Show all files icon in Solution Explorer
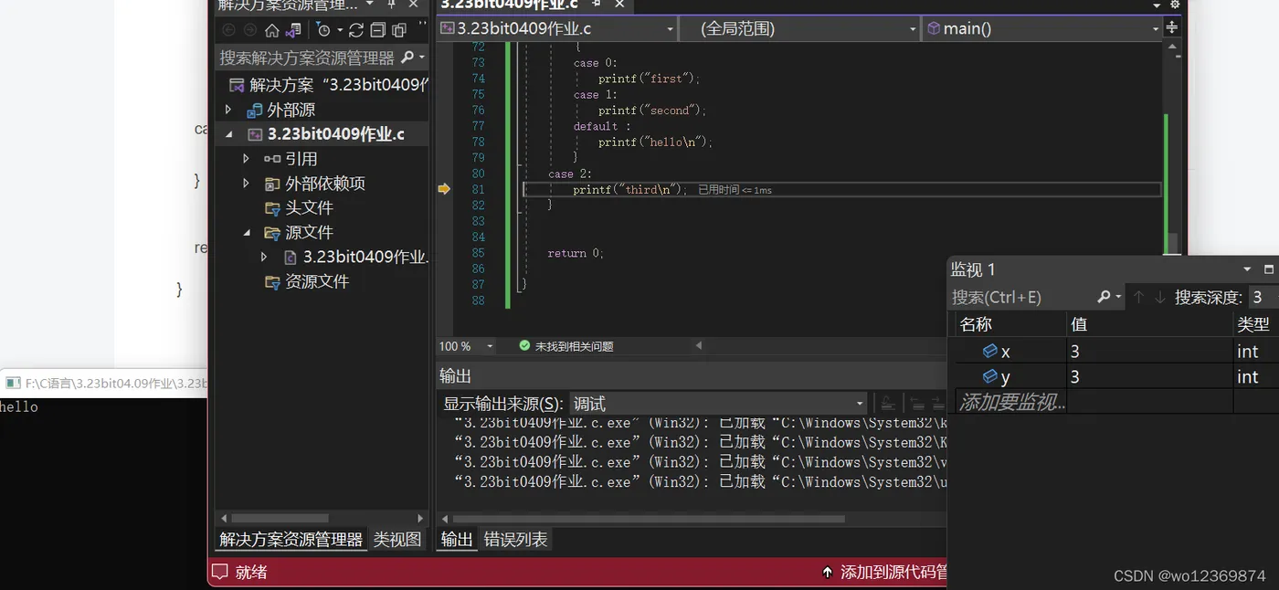 [x=398, y=30]
